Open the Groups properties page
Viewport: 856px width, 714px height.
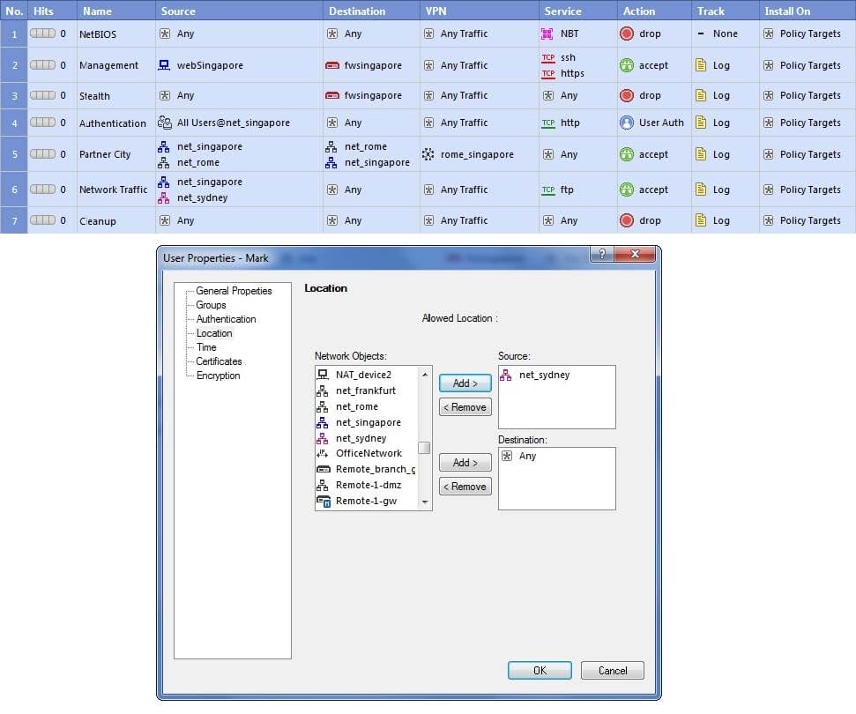pyautogui.click(x=211, y=305)
